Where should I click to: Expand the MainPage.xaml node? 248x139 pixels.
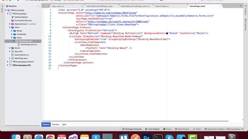coord(10,58)
